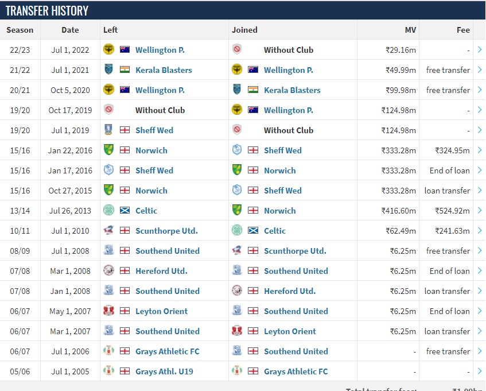The image size is (486, 391).
Task: Expand details arrow for Jul 1, 2022 transfer
Action: (x=480, y=49)
